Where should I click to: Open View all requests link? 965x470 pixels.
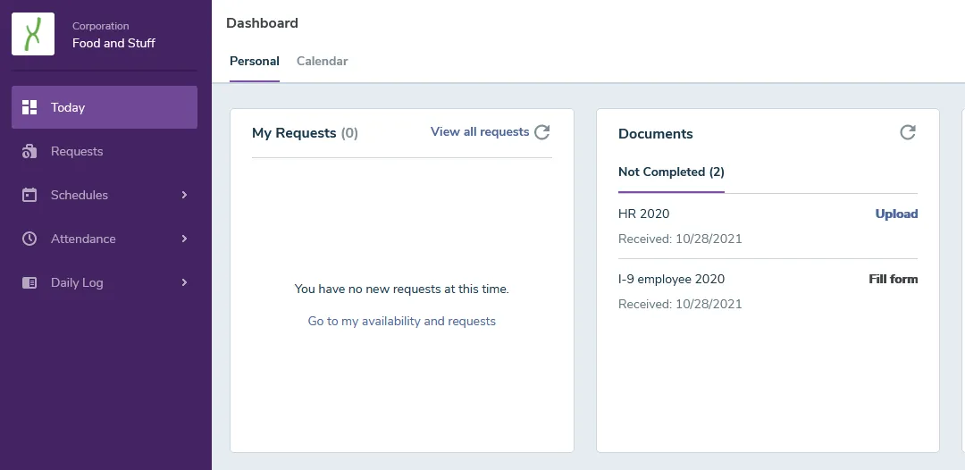click(480, 131)
